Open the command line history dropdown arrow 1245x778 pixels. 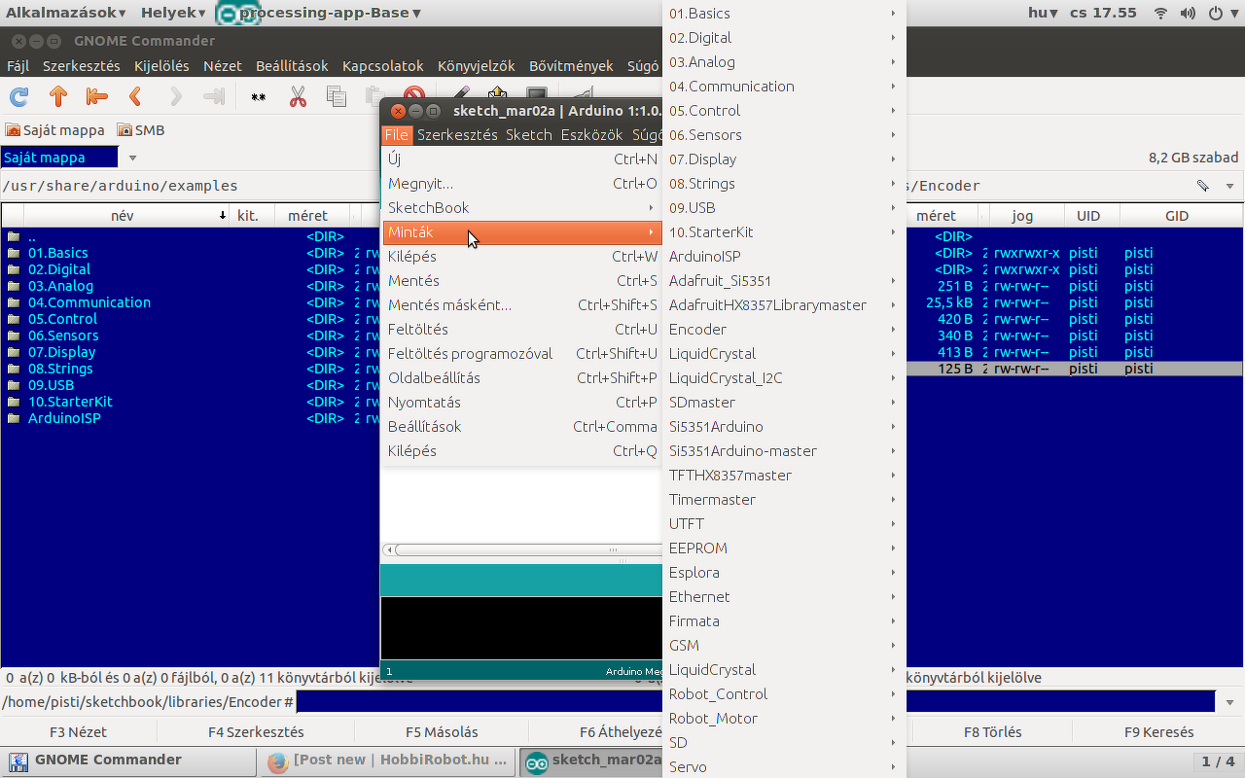(x=1230, y=702)
